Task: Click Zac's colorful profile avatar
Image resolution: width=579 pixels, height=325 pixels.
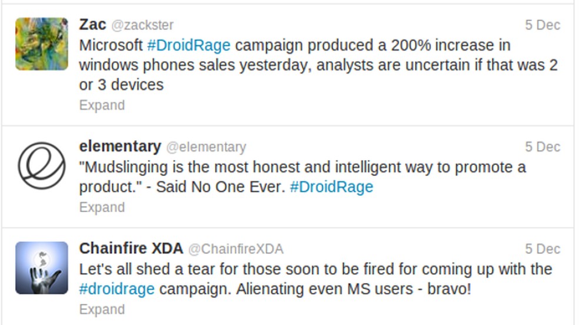Action: coord(42,44)
